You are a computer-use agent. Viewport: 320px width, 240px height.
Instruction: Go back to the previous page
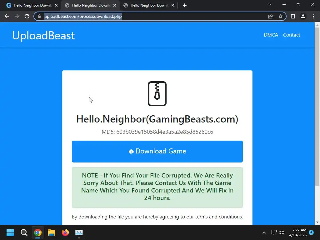(7, 16)
